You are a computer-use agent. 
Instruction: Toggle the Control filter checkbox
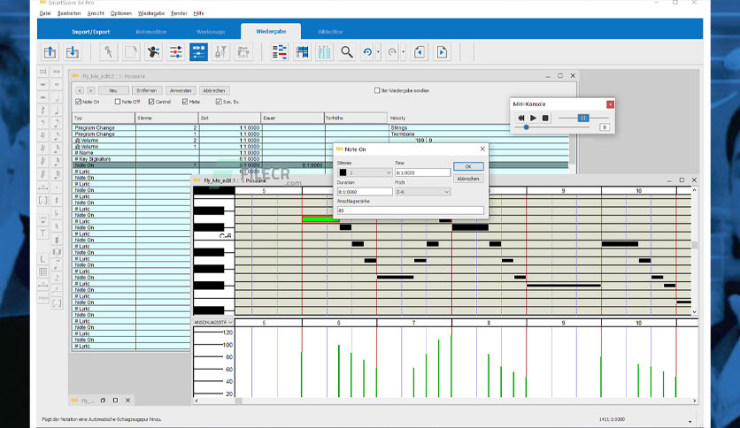(x=151, y=102)
